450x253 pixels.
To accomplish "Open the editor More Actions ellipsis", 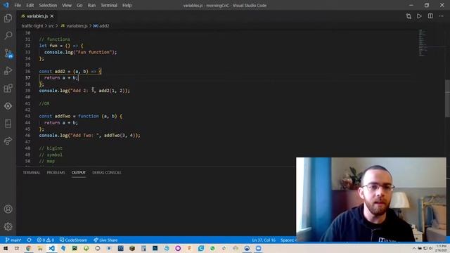I will pos(441,16).
